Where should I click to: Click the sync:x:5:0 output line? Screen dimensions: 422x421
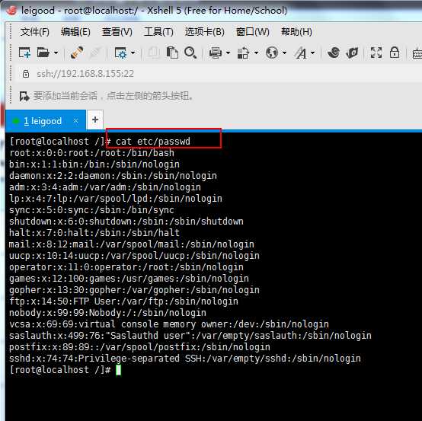91,210
